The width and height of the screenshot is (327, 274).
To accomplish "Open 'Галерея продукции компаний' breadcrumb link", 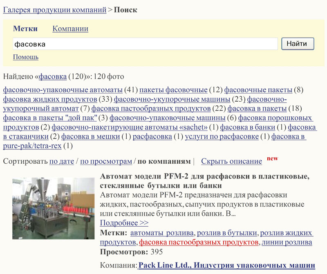I will (x=54, y=10).
